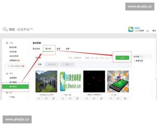The height and width of the screenshot is (126, 157).
Task: Check the box beside logo.jpg
Action: [x=62, y=95]
